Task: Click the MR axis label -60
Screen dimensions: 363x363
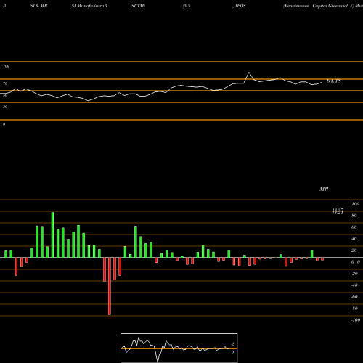Action: (354, 297)
